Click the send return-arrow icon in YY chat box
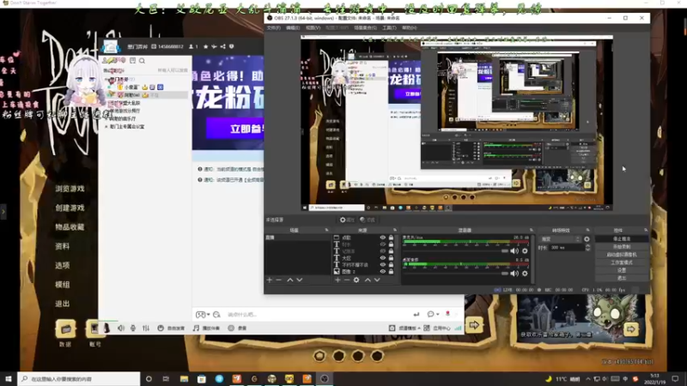 point(416,314)
